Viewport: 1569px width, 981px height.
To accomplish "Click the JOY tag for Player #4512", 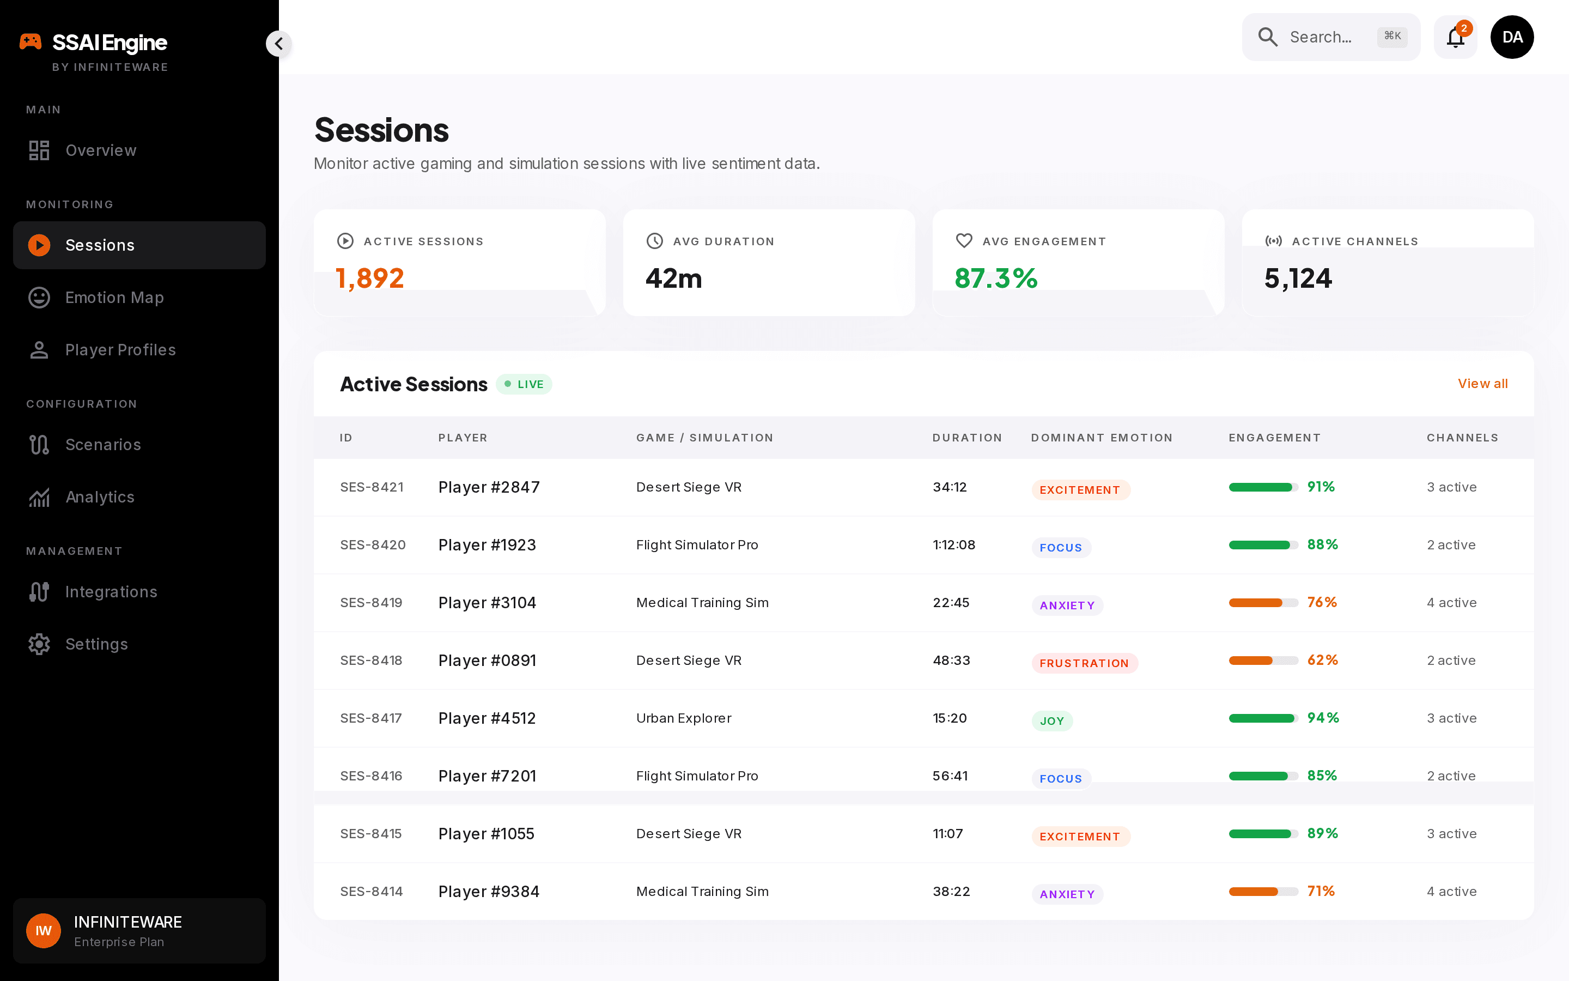I will coord(1051,721).
